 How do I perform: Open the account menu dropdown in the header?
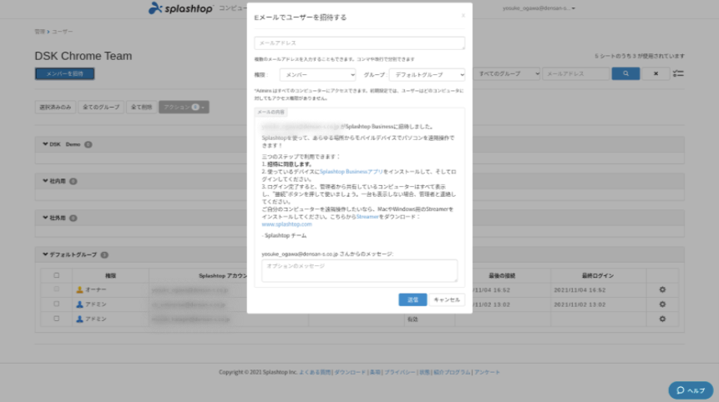tap(539, 8)
